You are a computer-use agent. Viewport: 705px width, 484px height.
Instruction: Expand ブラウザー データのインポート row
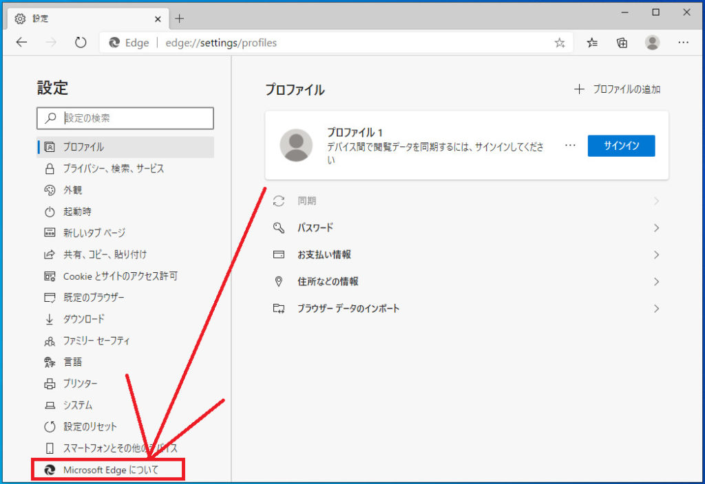click(466, 309)
